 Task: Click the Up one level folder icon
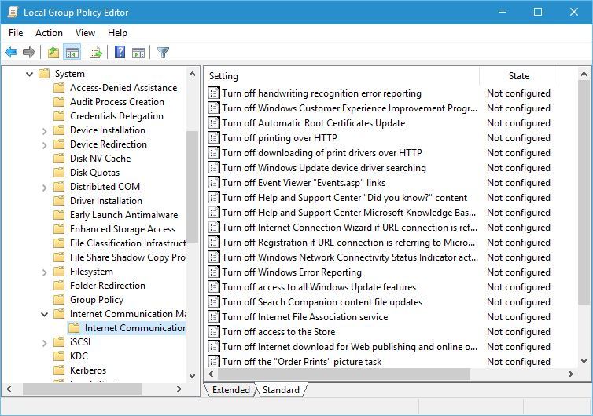(x=53, y=52)
